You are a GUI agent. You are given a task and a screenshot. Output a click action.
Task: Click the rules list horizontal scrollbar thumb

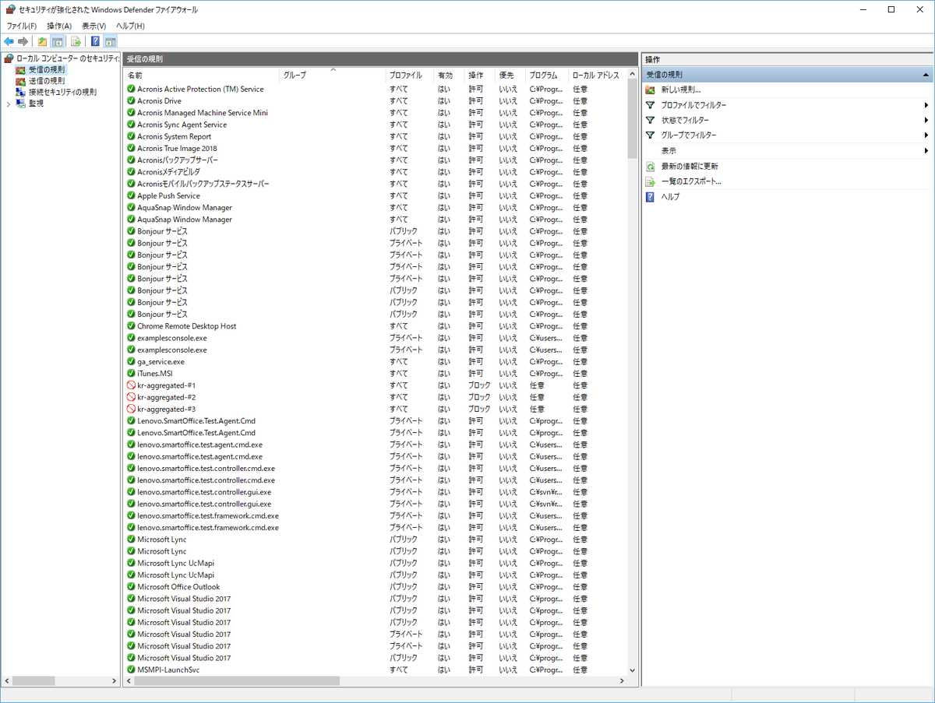[x=237, y=680]
